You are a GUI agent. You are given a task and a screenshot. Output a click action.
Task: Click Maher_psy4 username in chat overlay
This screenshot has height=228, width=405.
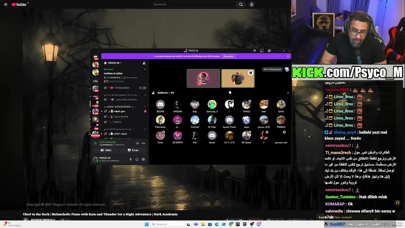[x=345, y=132]
